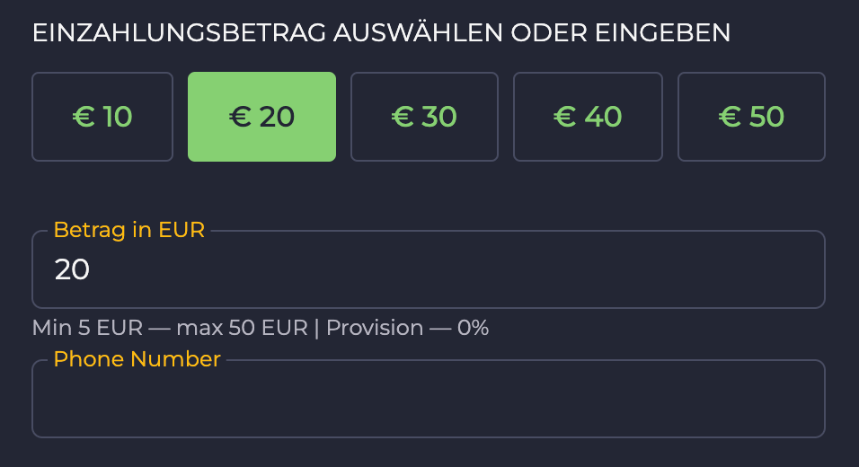Pick the € 40 deposit option
The width and height of the screenshot is (859, 467).
tap(588, 117)
